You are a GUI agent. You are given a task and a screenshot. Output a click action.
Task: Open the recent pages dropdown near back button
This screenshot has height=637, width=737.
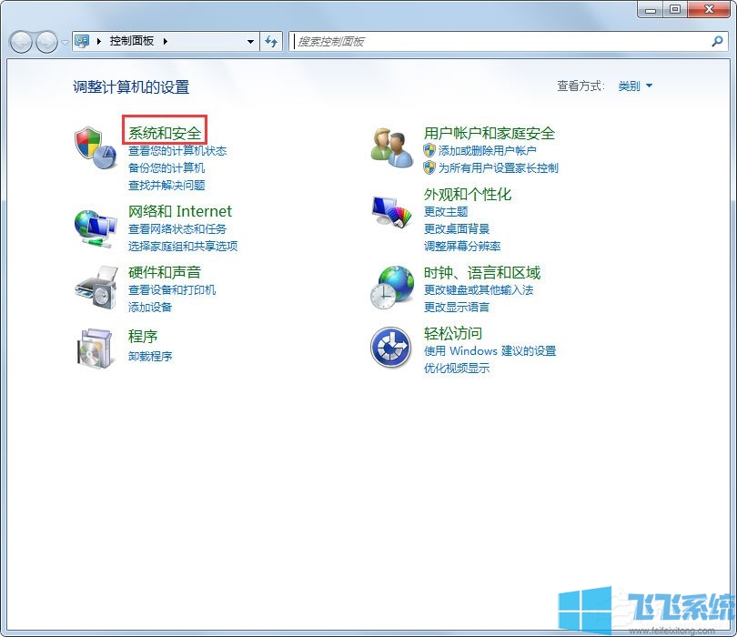pyautogui.click(x=65, y=43)
